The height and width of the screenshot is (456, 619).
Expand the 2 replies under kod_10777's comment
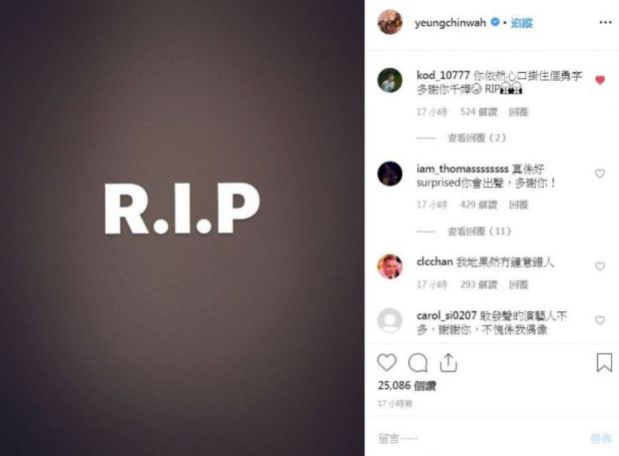tap(476, 138)
